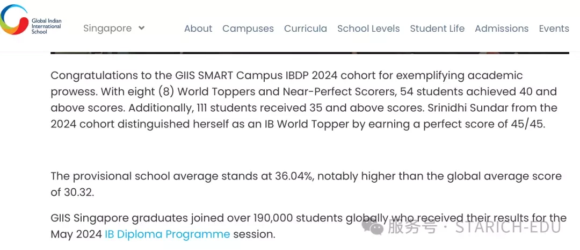Click the provisional school average paragraph
Viewport: 580px width, 250px height.
click(x=306, y=184)
